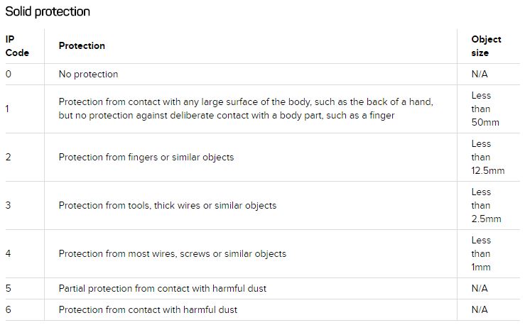
Task: Select IP code 0 in first row
Action: click(x=9, y=75)
